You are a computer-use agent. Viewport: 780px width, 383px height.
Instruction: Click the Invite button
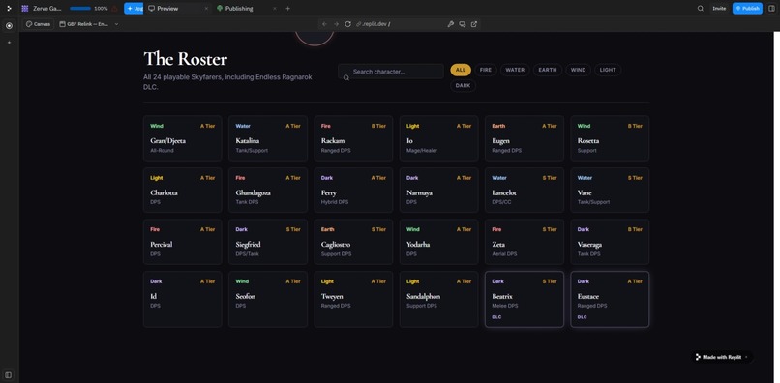pos(719,9)
